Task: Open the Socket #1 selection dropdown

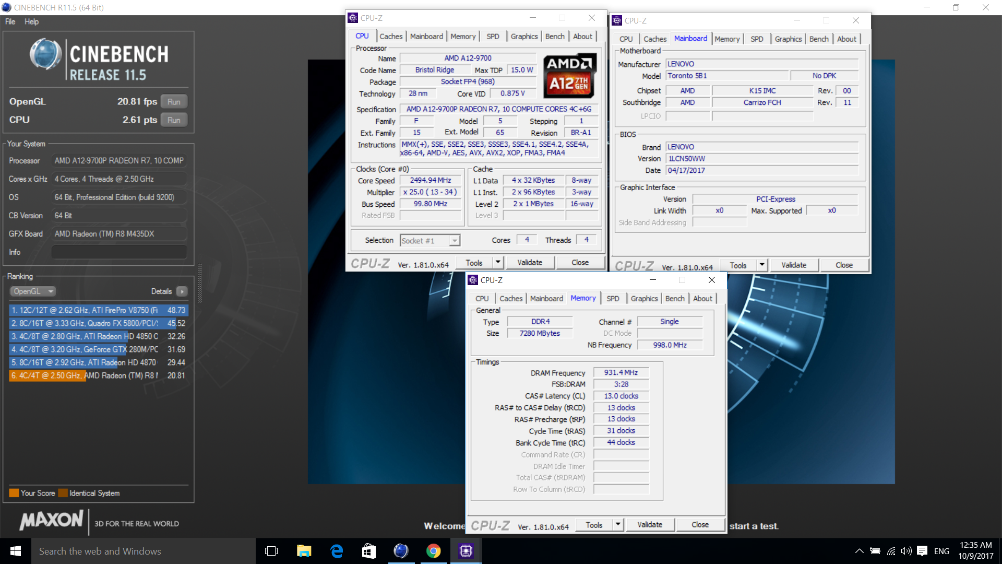Action: point(430,240)
